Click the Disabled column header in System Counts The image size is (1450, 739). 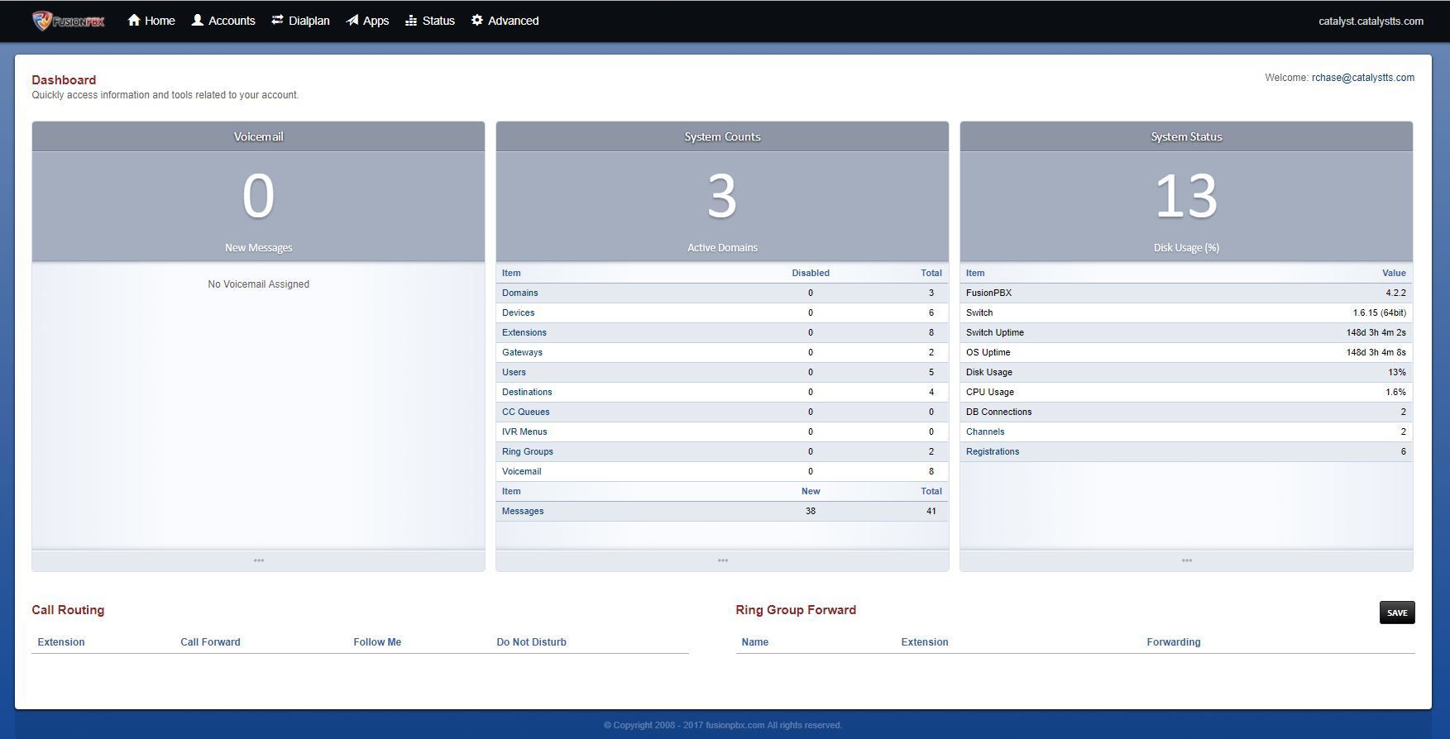pos(811,273)
